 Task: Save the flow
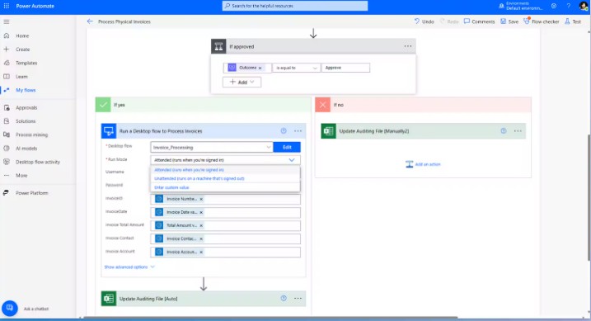click(x=509, y=21)
